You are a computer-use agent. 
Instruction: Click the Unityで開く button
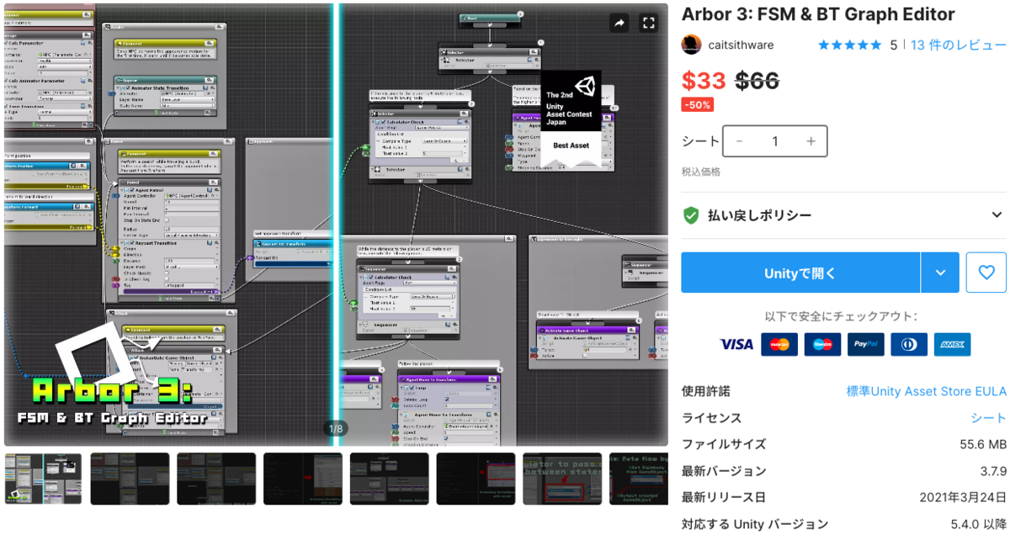(800, 273)
